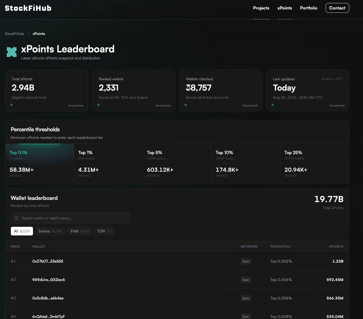Open wallet 0x37b07...23a555
This screenshot has width=363, height=319.
(x=48, y=261)
